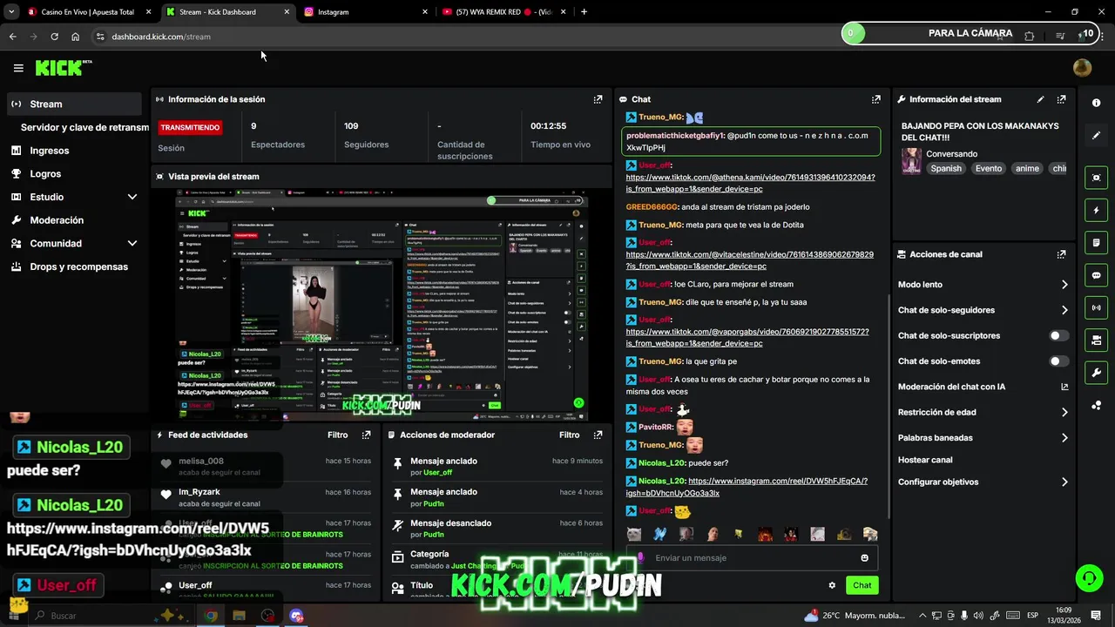Screen dimensions: 1115x627
Task: Open the Filtro dropdown in Feed de actividades
Action: [x=337, y=435]
